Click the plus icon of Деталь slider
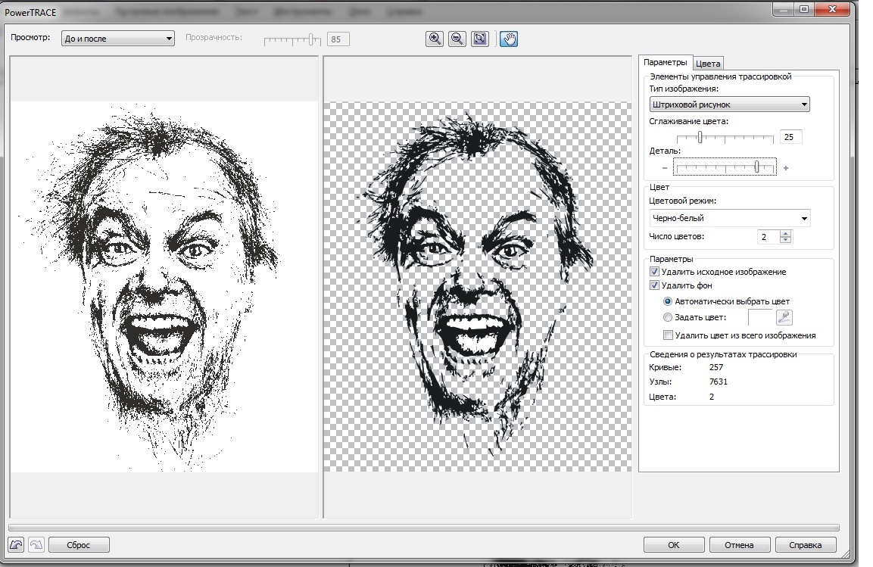This screenshot has width=873, height=567. point(786,168)
